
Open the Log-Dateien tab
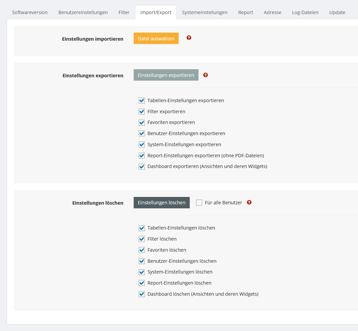coord(305,12)
